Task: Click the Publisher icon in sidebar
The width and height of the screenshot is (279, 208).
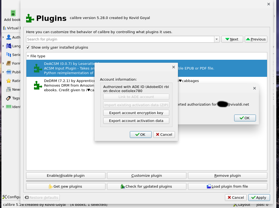Action: tap(9, 72)
